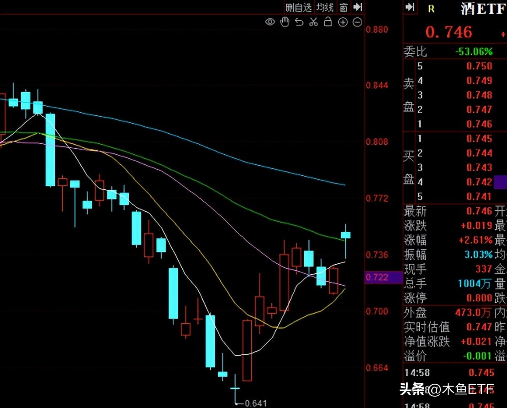The image size is (507, 408).
Task: Click the 涨停 0.800 value
Action: pyautogui.click(x=479, y=298)
